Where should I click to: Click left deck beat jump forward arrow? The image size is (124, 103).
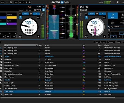(14, 37)
